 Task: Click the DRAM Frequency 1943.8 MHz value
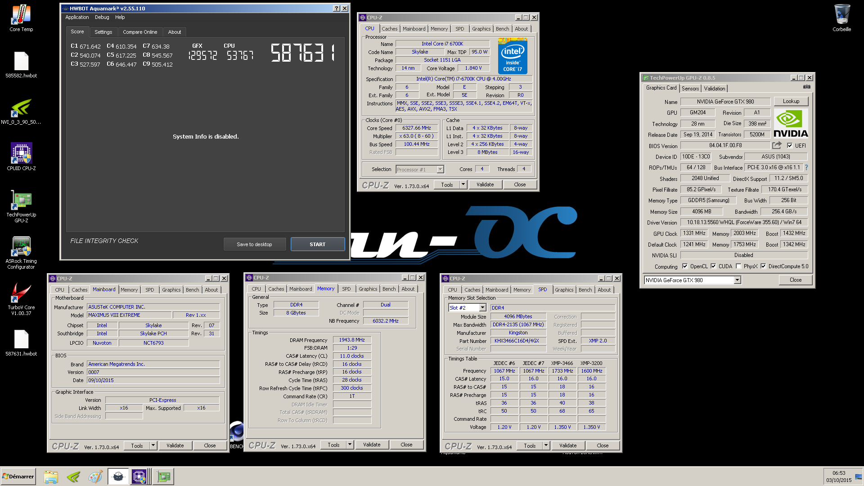point(352,340)
